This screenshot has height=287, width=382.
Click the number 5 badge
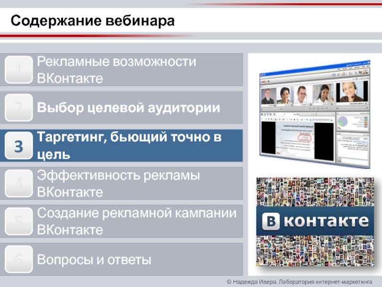tap(19, 221)
